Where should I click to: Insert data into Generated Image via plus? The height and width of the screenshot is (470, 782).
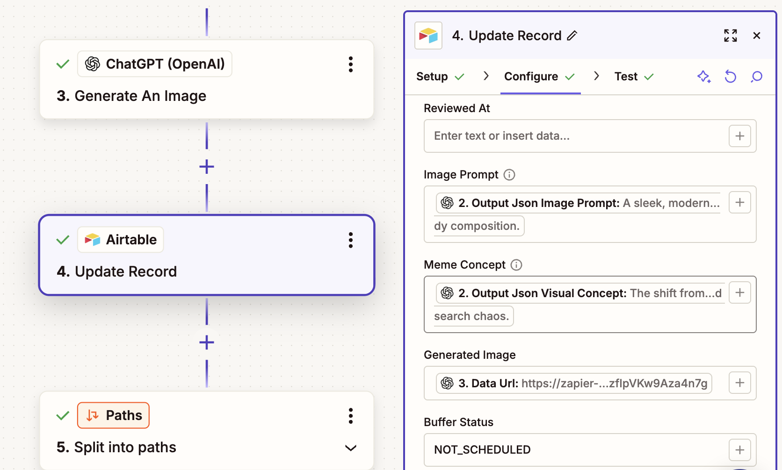point(740,383)
